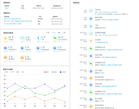Click the blue download icon showing 5 次
The image size is (139, 109).
click(38, 38)
